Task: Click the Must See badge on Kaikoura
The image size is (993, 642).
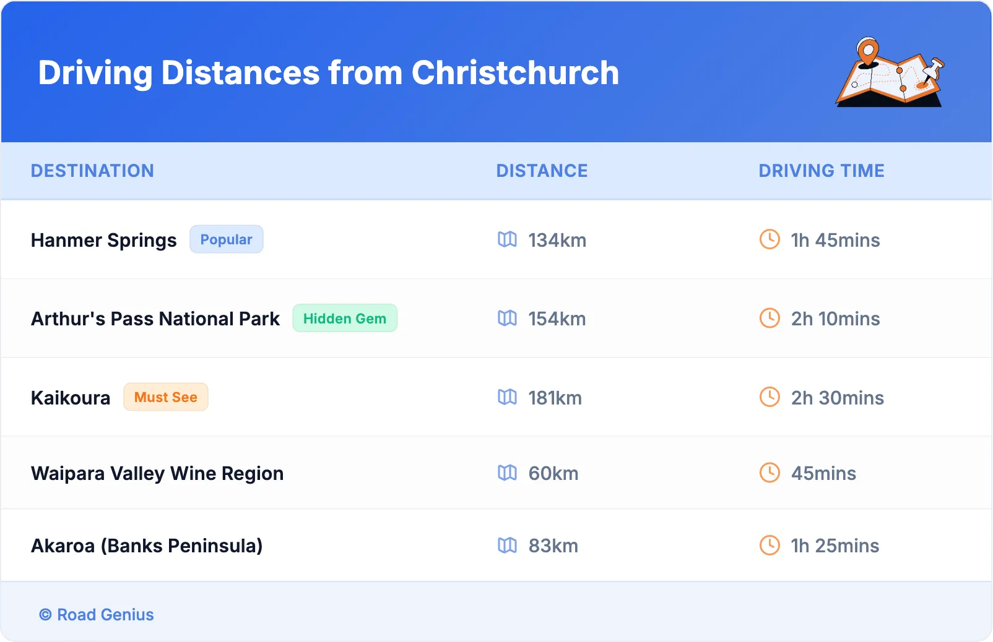Action: (x=166, y=397)
